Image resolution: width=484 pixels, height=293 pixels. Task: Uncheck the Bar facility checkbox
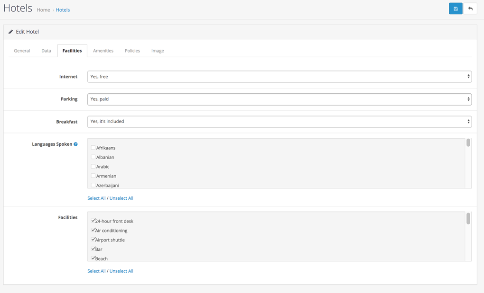93,249
